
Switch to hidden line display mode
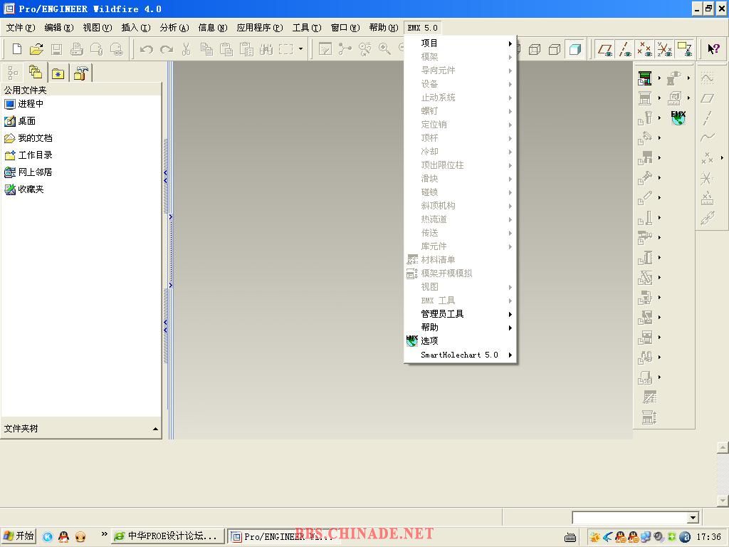coord(535,49)
